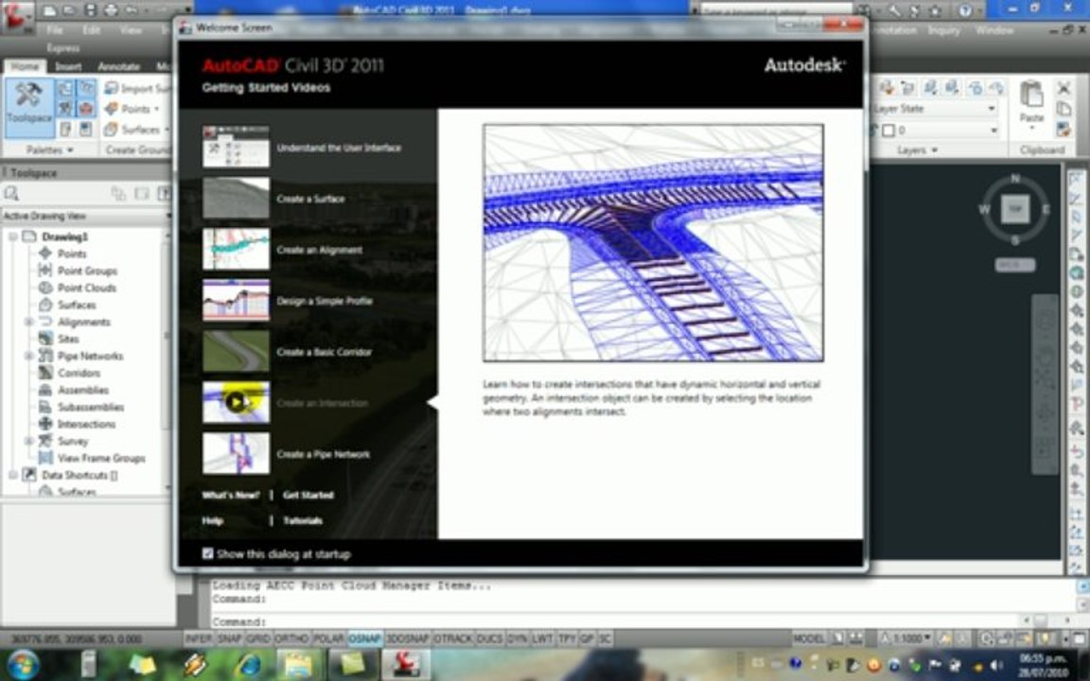Collapse the Data Shortcuts tree node

(13, 476)
